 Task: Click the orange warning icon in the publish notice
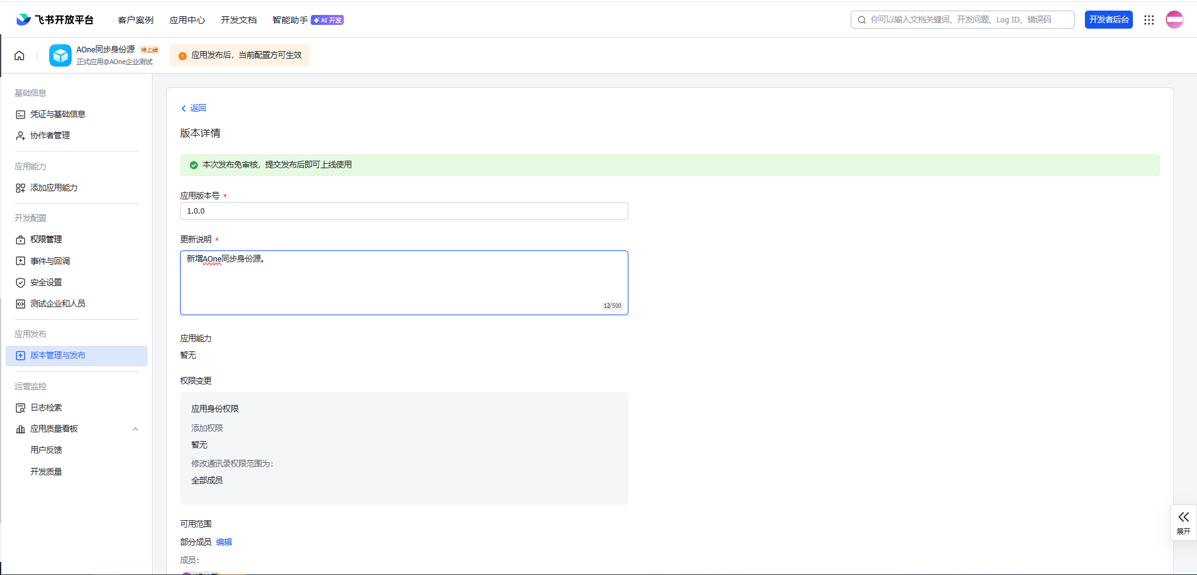[182, 56]
